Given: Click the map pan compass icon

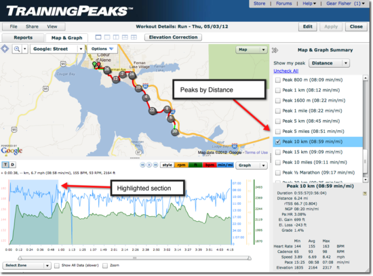Looking at the screenshot, I should (x=5, y=49).
